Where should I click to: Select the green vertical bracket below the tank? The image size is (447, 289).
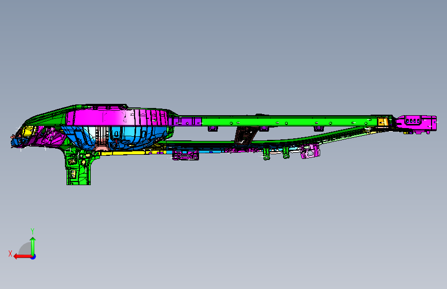tap(79, 168)
